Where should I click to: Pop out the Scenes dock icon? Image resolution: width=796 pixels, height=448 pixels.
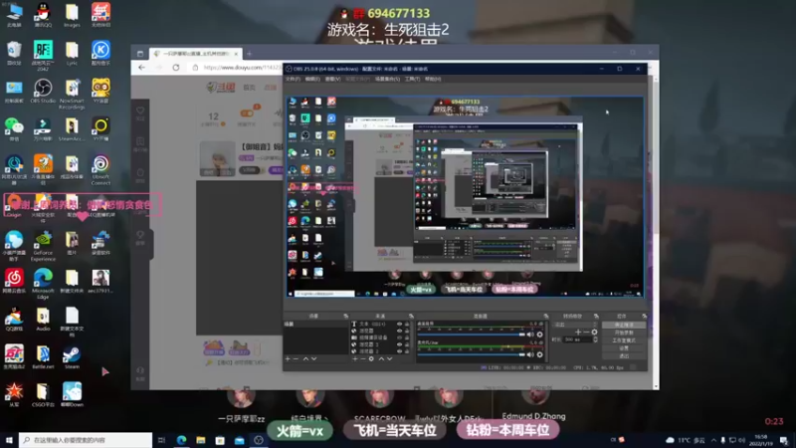coord(345,316)
